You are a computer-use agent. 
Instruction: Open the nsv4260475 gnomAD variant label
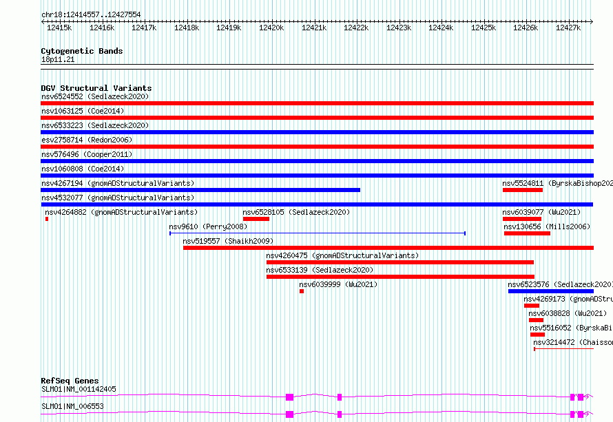[x=342, y=255]
